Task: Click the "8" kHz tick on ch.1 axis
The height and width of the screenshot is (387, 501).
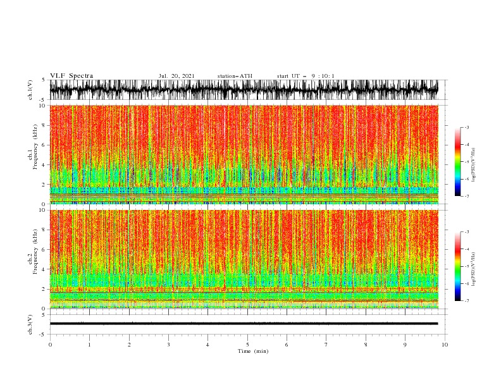Action: [44, 125]
